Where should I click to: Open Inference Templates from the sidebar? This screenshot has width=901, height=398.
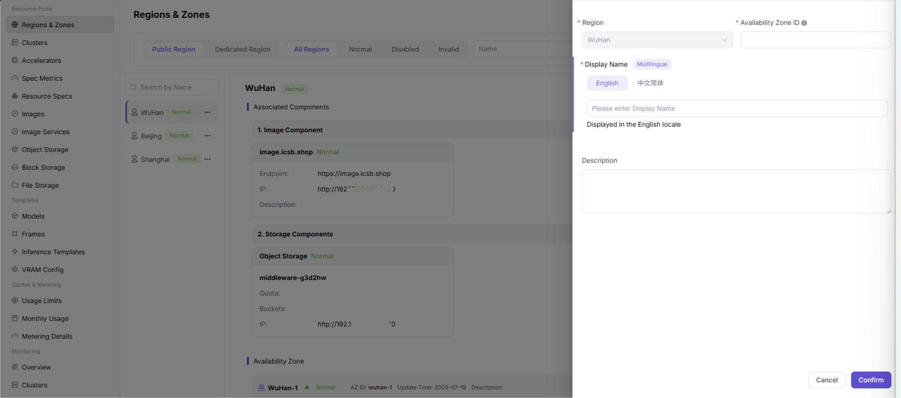click(x=60, y=252)
